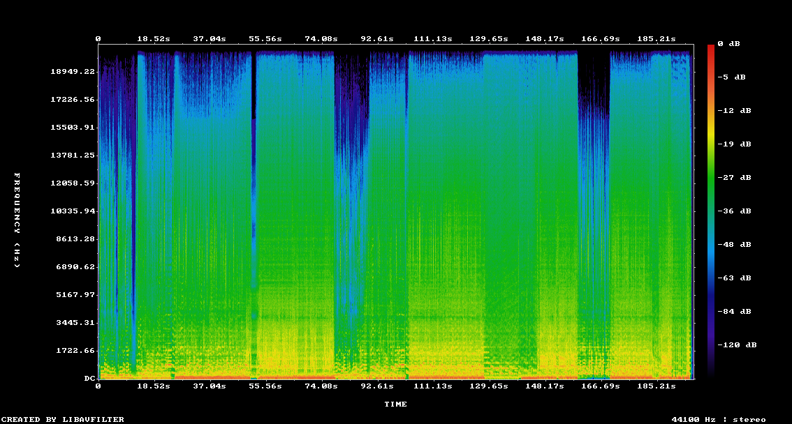
Task: Click the 44100 Hz : stereo info text
Action: coord(719,419)
